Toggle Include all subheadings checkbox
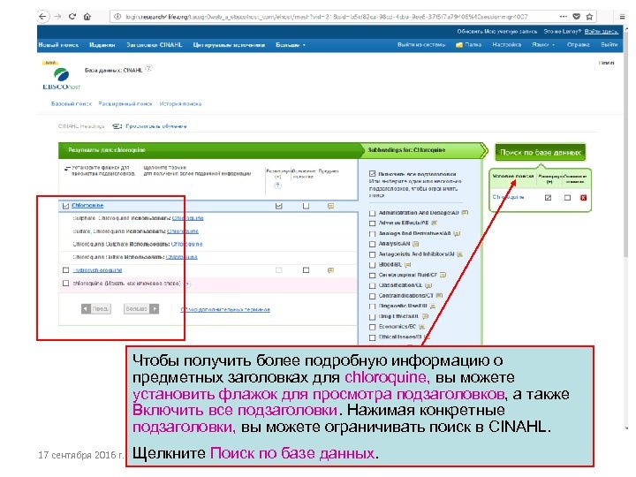The width and height of the screenshot is (636, 477). 373,174
